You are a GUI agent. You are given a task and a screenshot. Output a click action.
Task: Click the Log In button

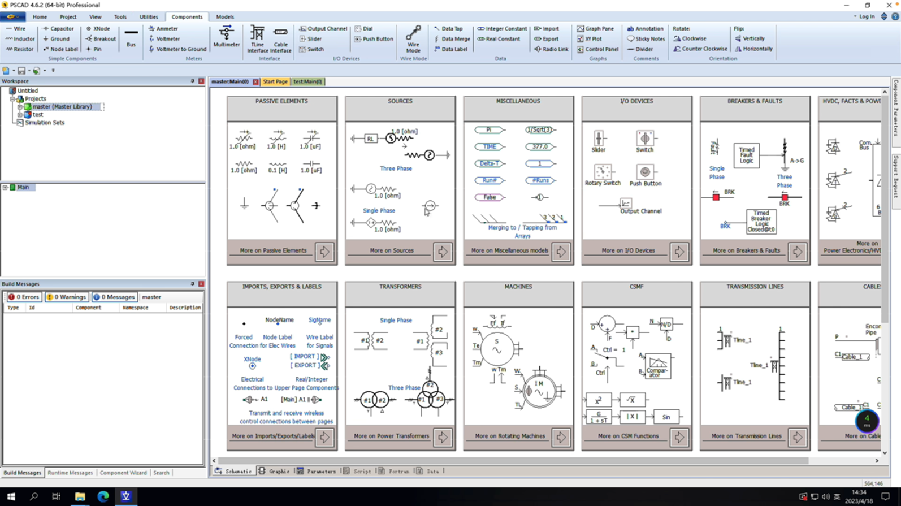click(867, 17)
